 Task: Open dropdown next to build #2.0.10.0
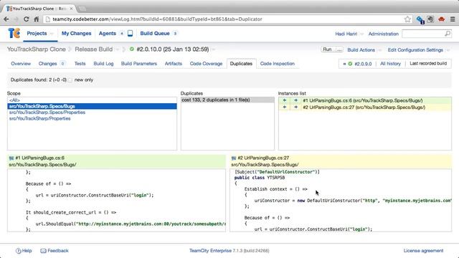214,49
